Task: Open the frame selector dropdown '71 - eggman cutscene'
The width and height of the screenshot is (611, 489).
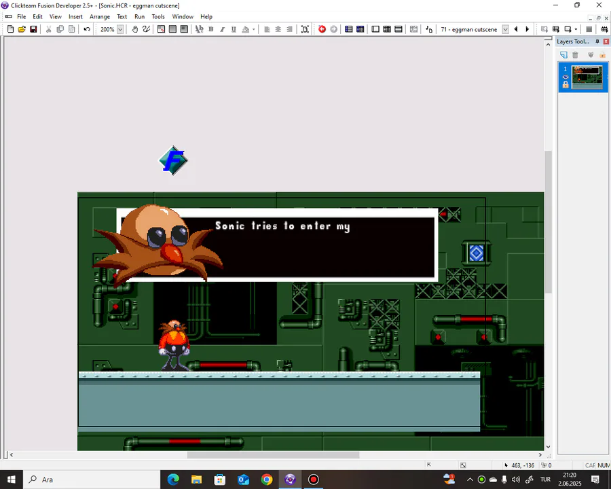Action: pos(505,29)
